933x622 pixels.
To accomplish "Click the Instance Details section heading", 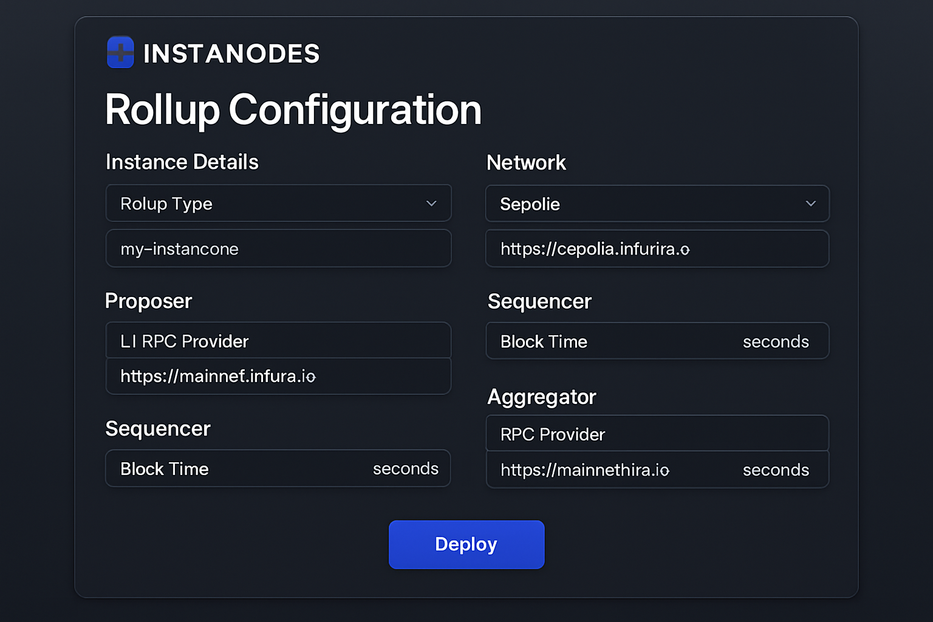I will coord(182,162).
